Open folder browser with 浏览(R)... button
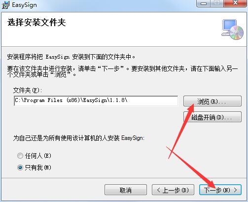The image size is (248, 202). click(213, 101)
